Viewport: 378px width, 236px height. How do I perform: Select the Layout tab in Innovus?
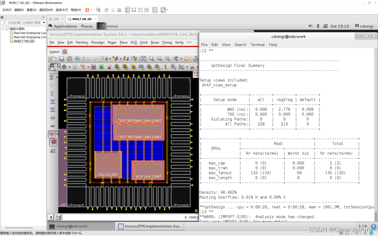point(54,52)
